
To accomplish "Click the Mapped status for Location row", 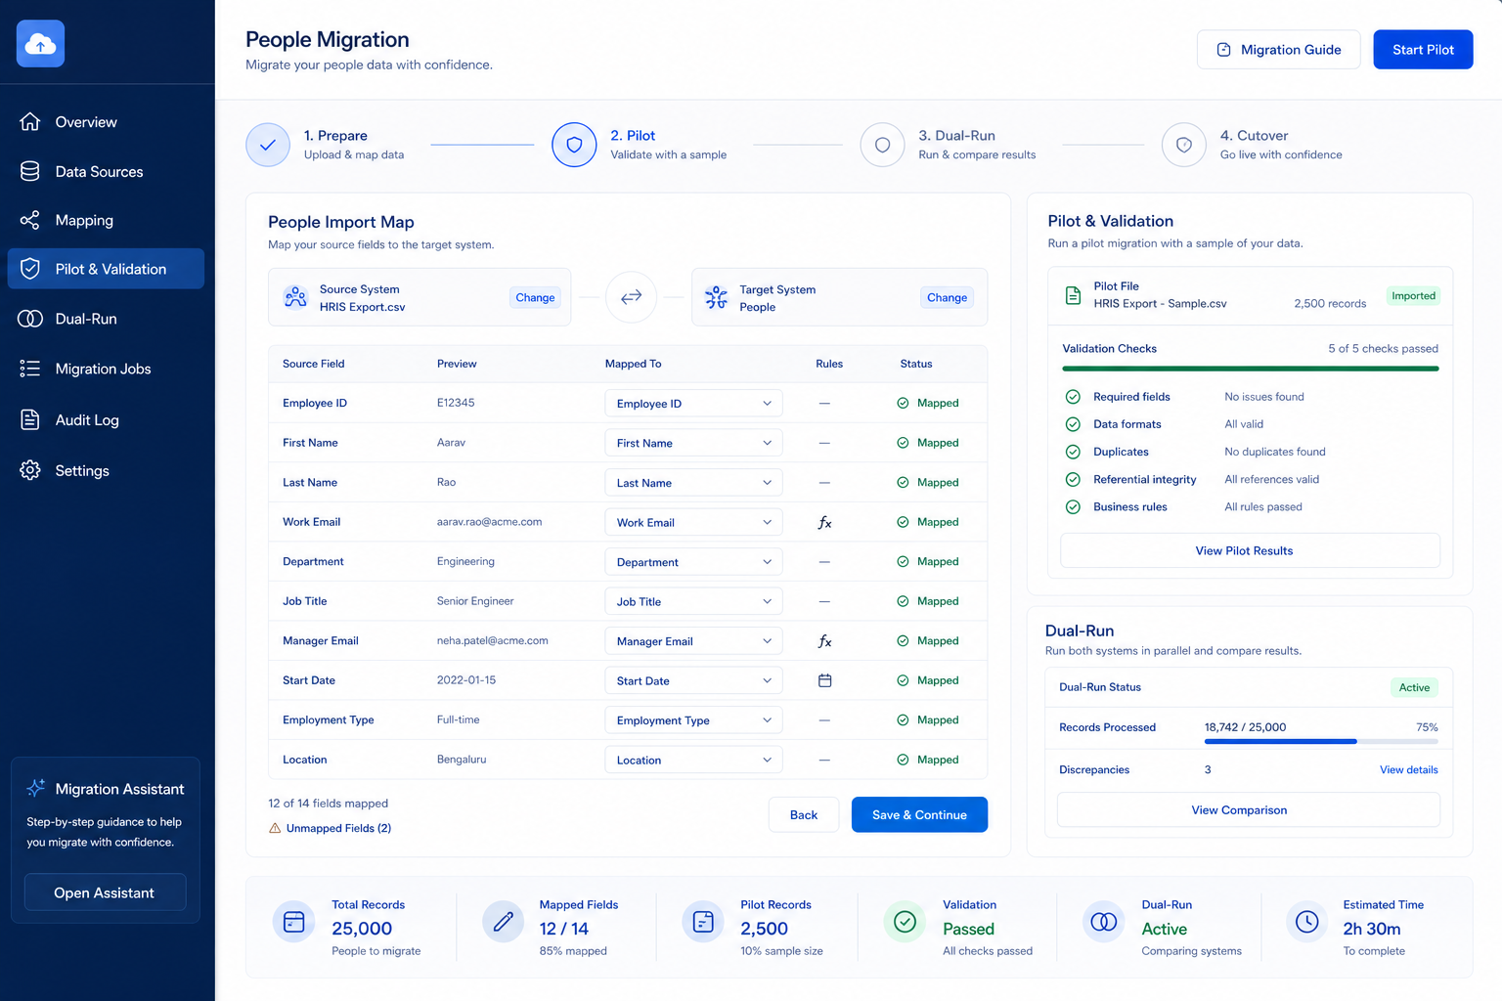I will coord(928,760).
